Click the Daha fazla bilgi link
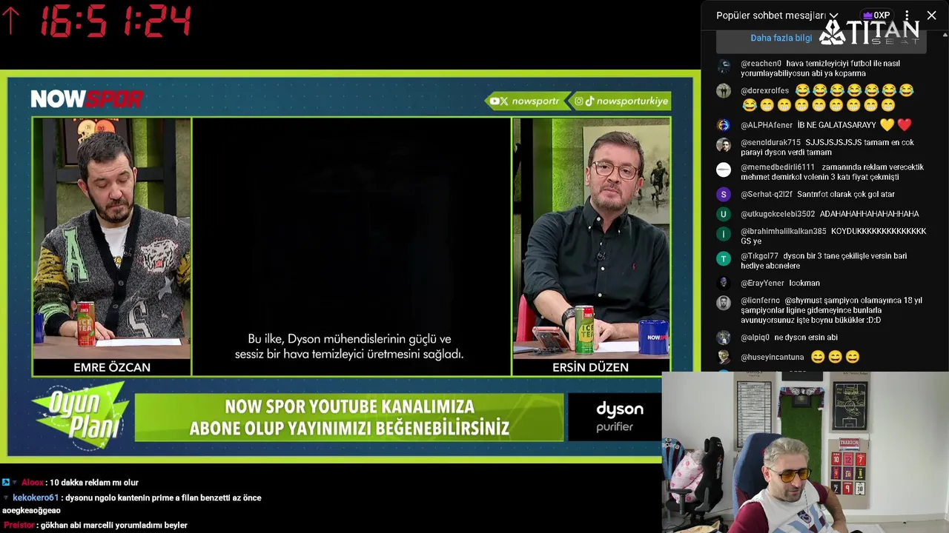Image resolution: width=949 pixels, height=533 pixels. coord(781,38)
